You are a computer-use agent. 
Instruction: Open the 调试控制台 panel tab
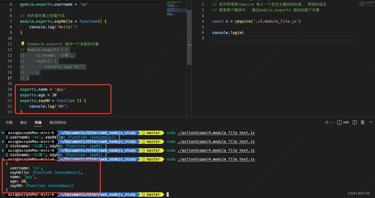pos(58,122)
